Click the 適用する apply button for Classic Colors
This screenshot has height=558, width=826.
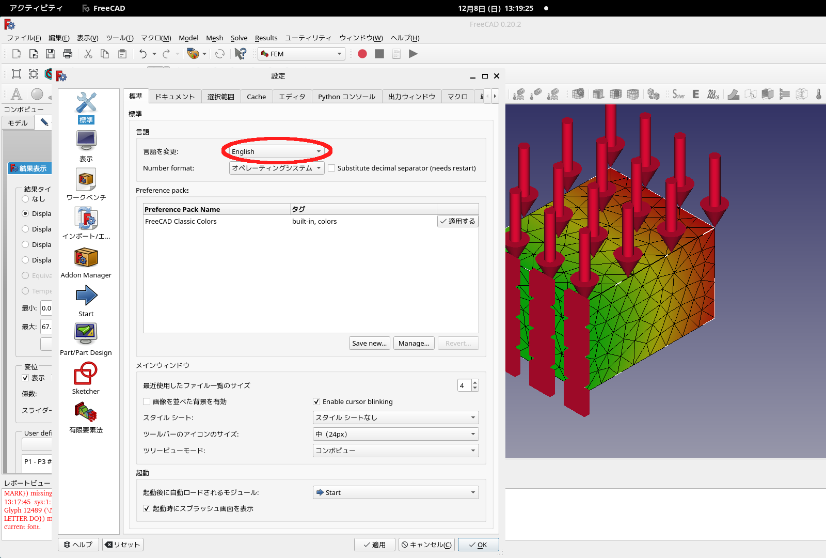coord(458,221)
